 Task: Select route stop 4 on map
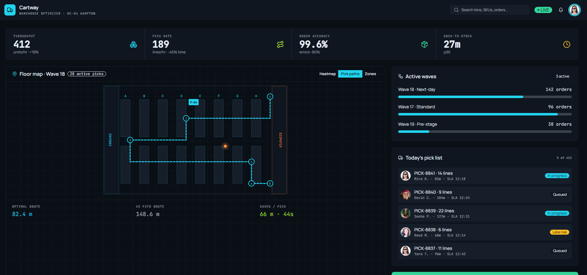click(251, 183)
